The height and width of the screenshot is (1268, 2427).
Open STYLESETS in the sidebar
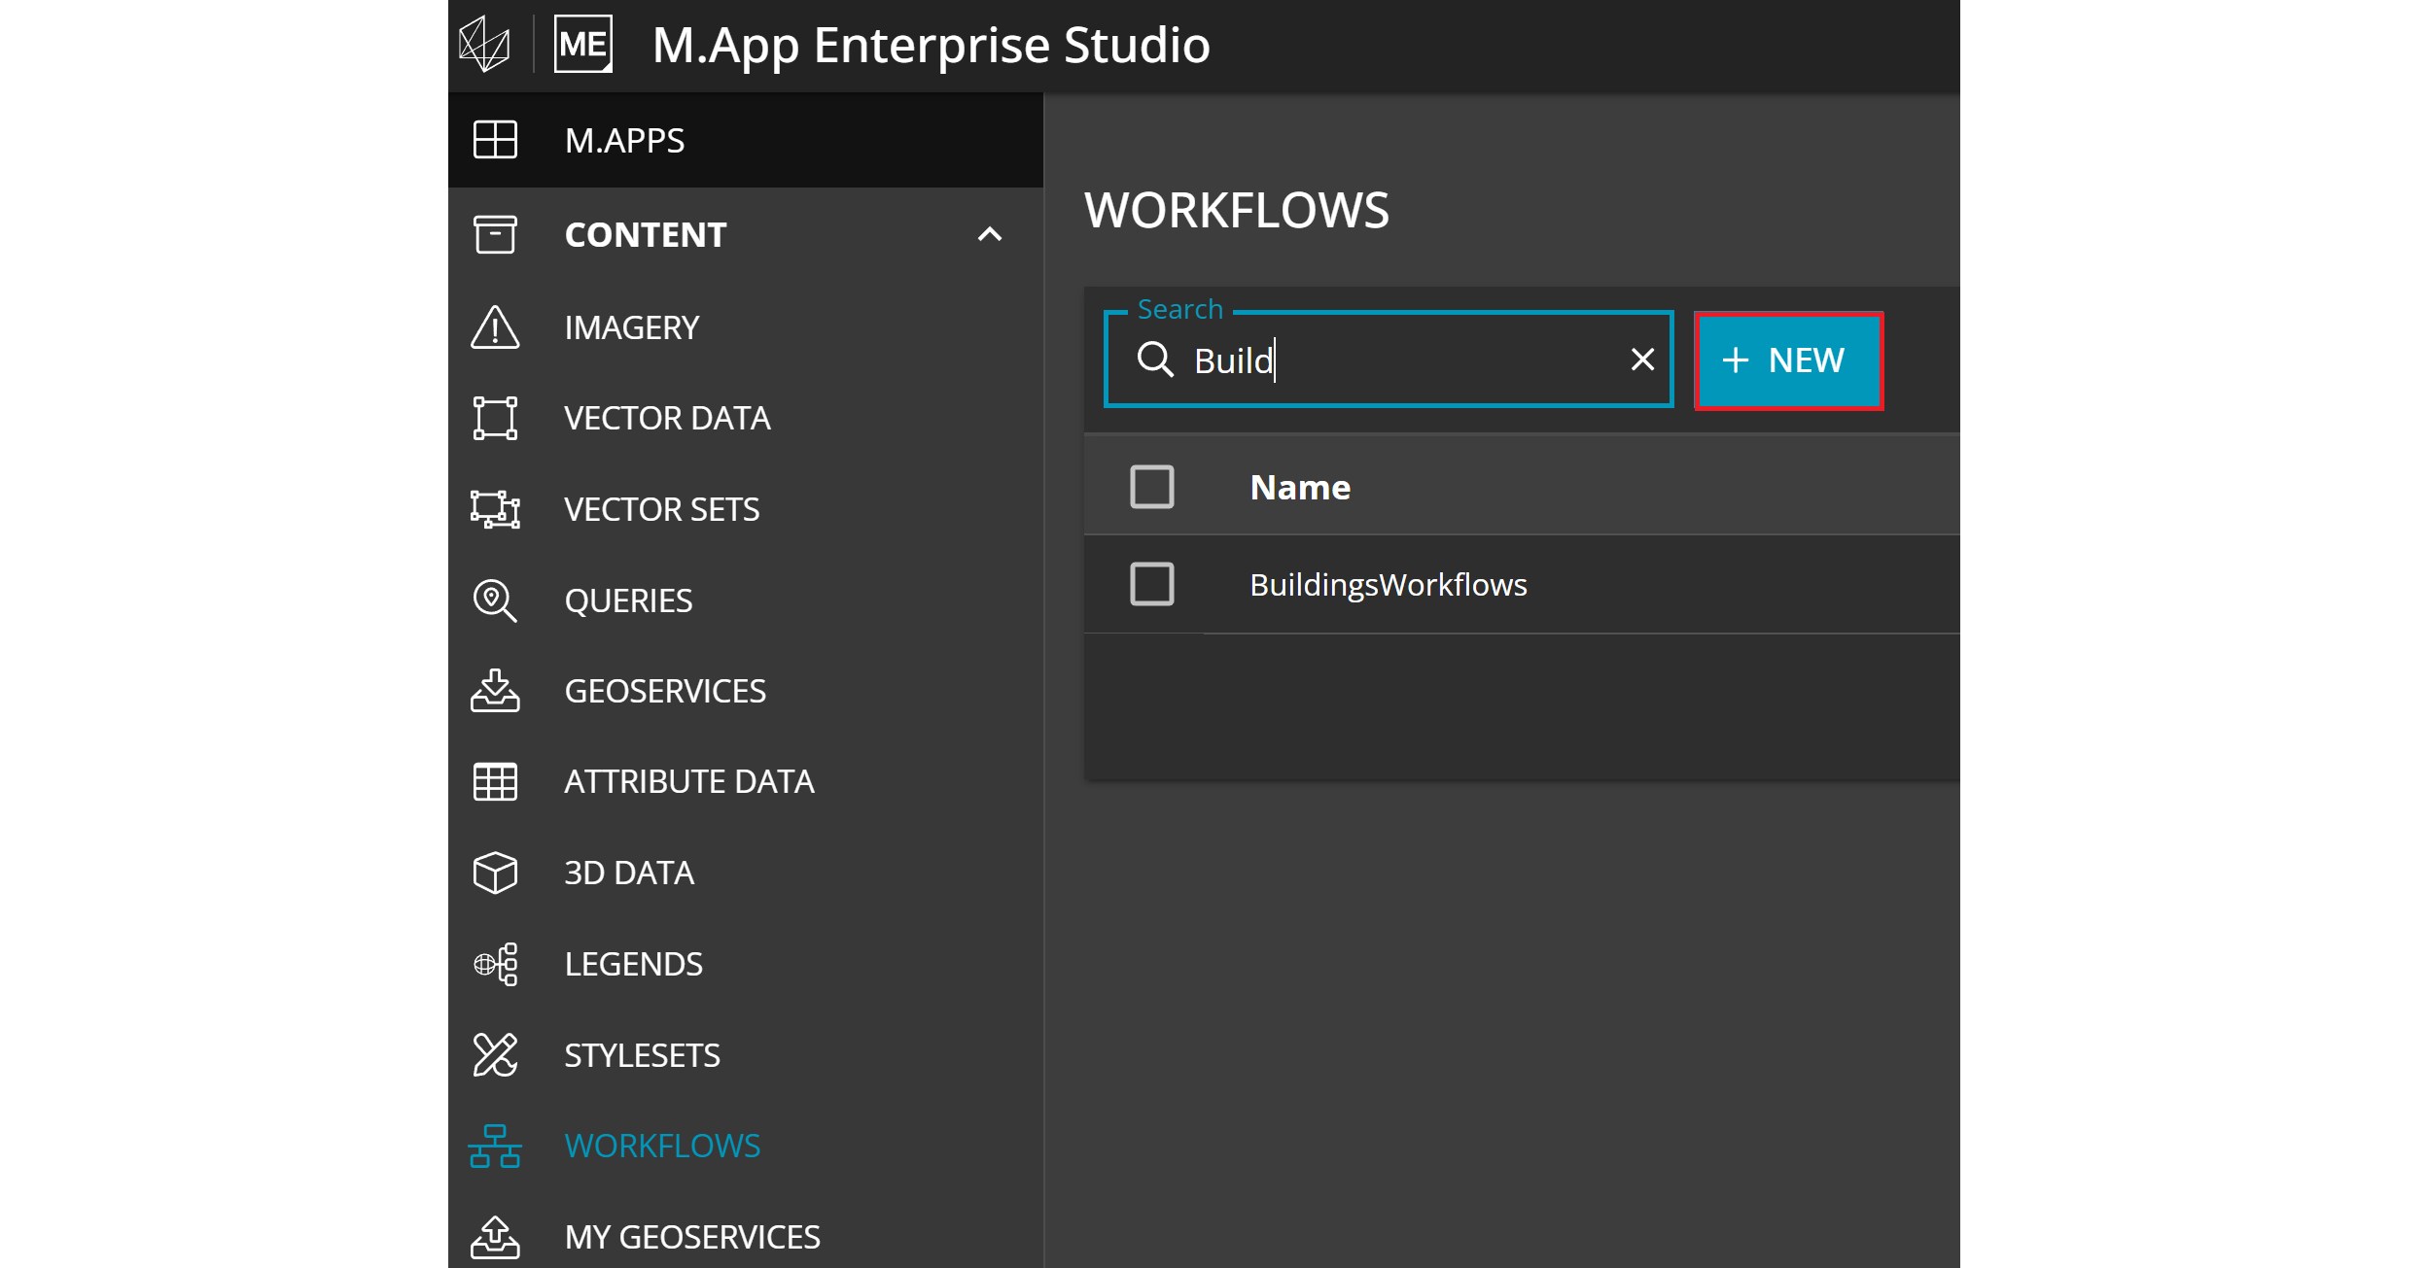746,1055
